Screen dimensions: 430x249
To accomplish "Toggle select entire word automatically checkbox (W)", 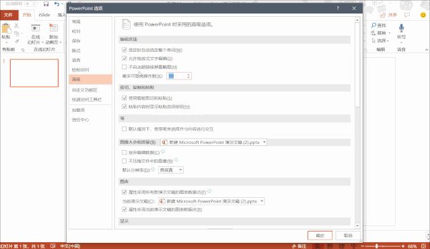I will [x=124, y=50].
